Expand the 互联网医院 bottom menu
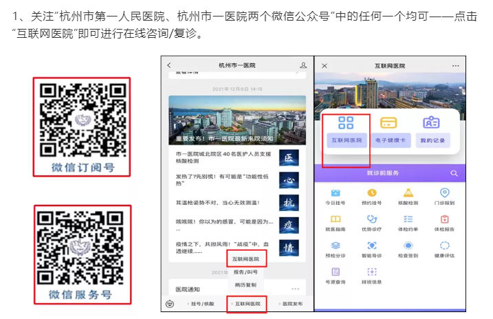Image resolution: width=493 pixels, height=319 pixels. point(246,303)
